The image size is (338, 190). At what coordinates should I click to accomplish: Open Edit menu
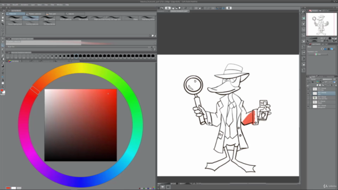(x=8, y=5)
